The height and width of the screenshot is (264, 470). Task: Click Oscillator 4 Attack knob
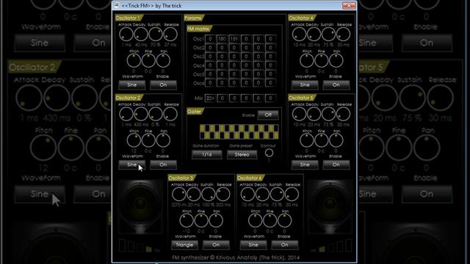pos(299,34)
